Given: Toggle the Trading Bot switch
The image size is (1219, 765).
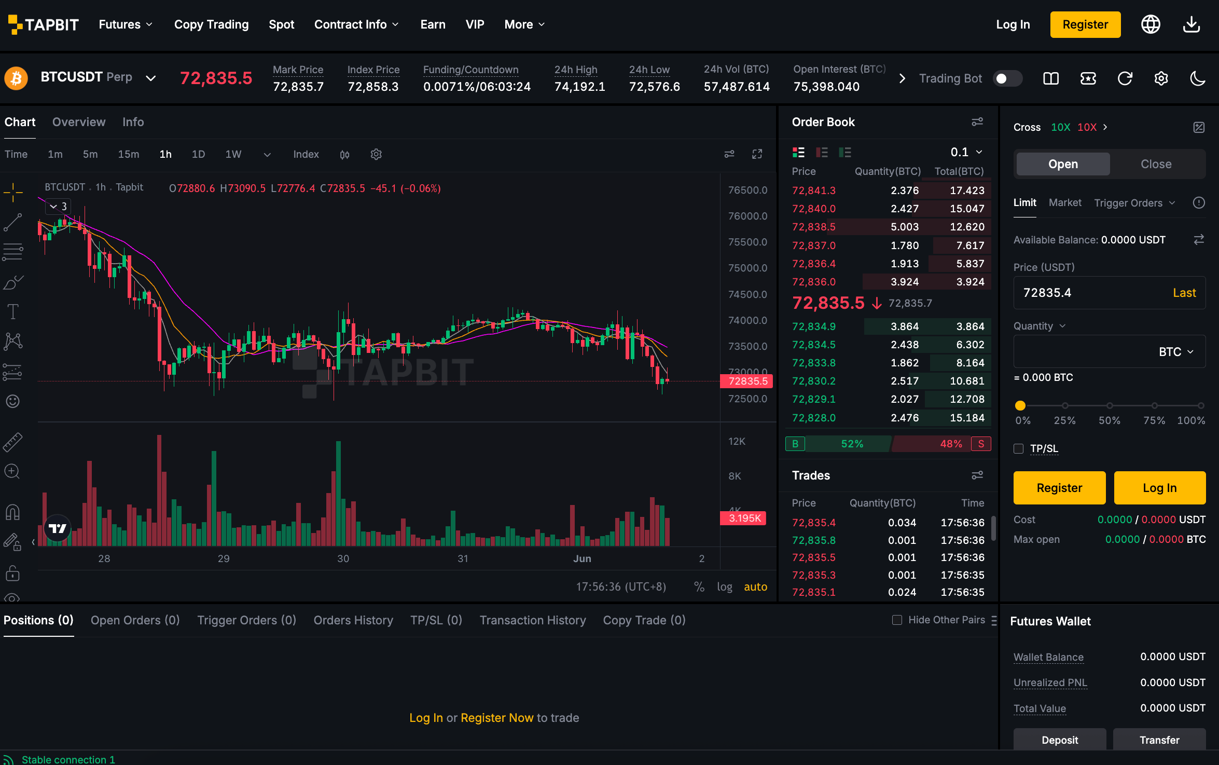Looking at the screenshot, I should tap(1007, 78).
